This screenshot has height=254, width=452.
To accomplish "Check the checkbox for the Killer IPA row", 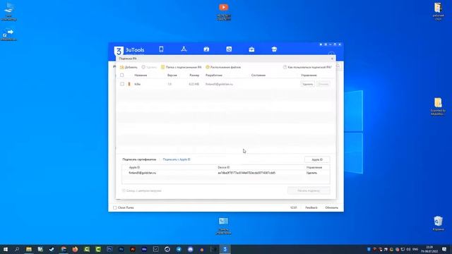I will [122, 84].
